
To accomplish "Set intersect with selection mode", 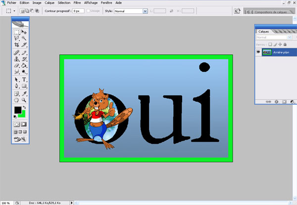I will [x=37, y=11].
